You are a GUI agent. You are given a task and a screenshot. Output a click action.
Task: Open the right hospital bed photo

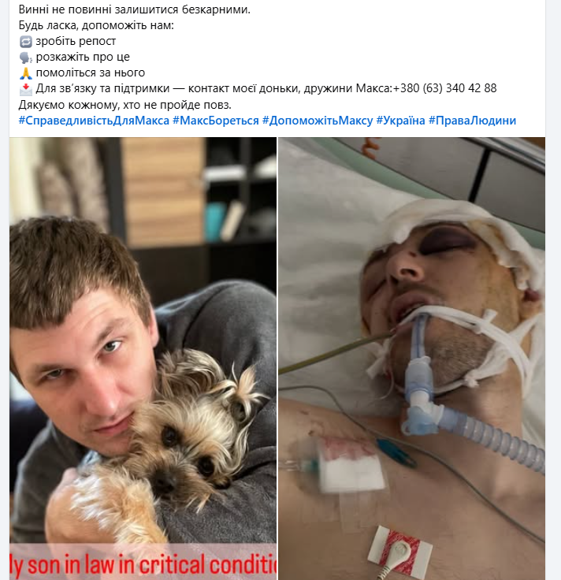[411, 359]
